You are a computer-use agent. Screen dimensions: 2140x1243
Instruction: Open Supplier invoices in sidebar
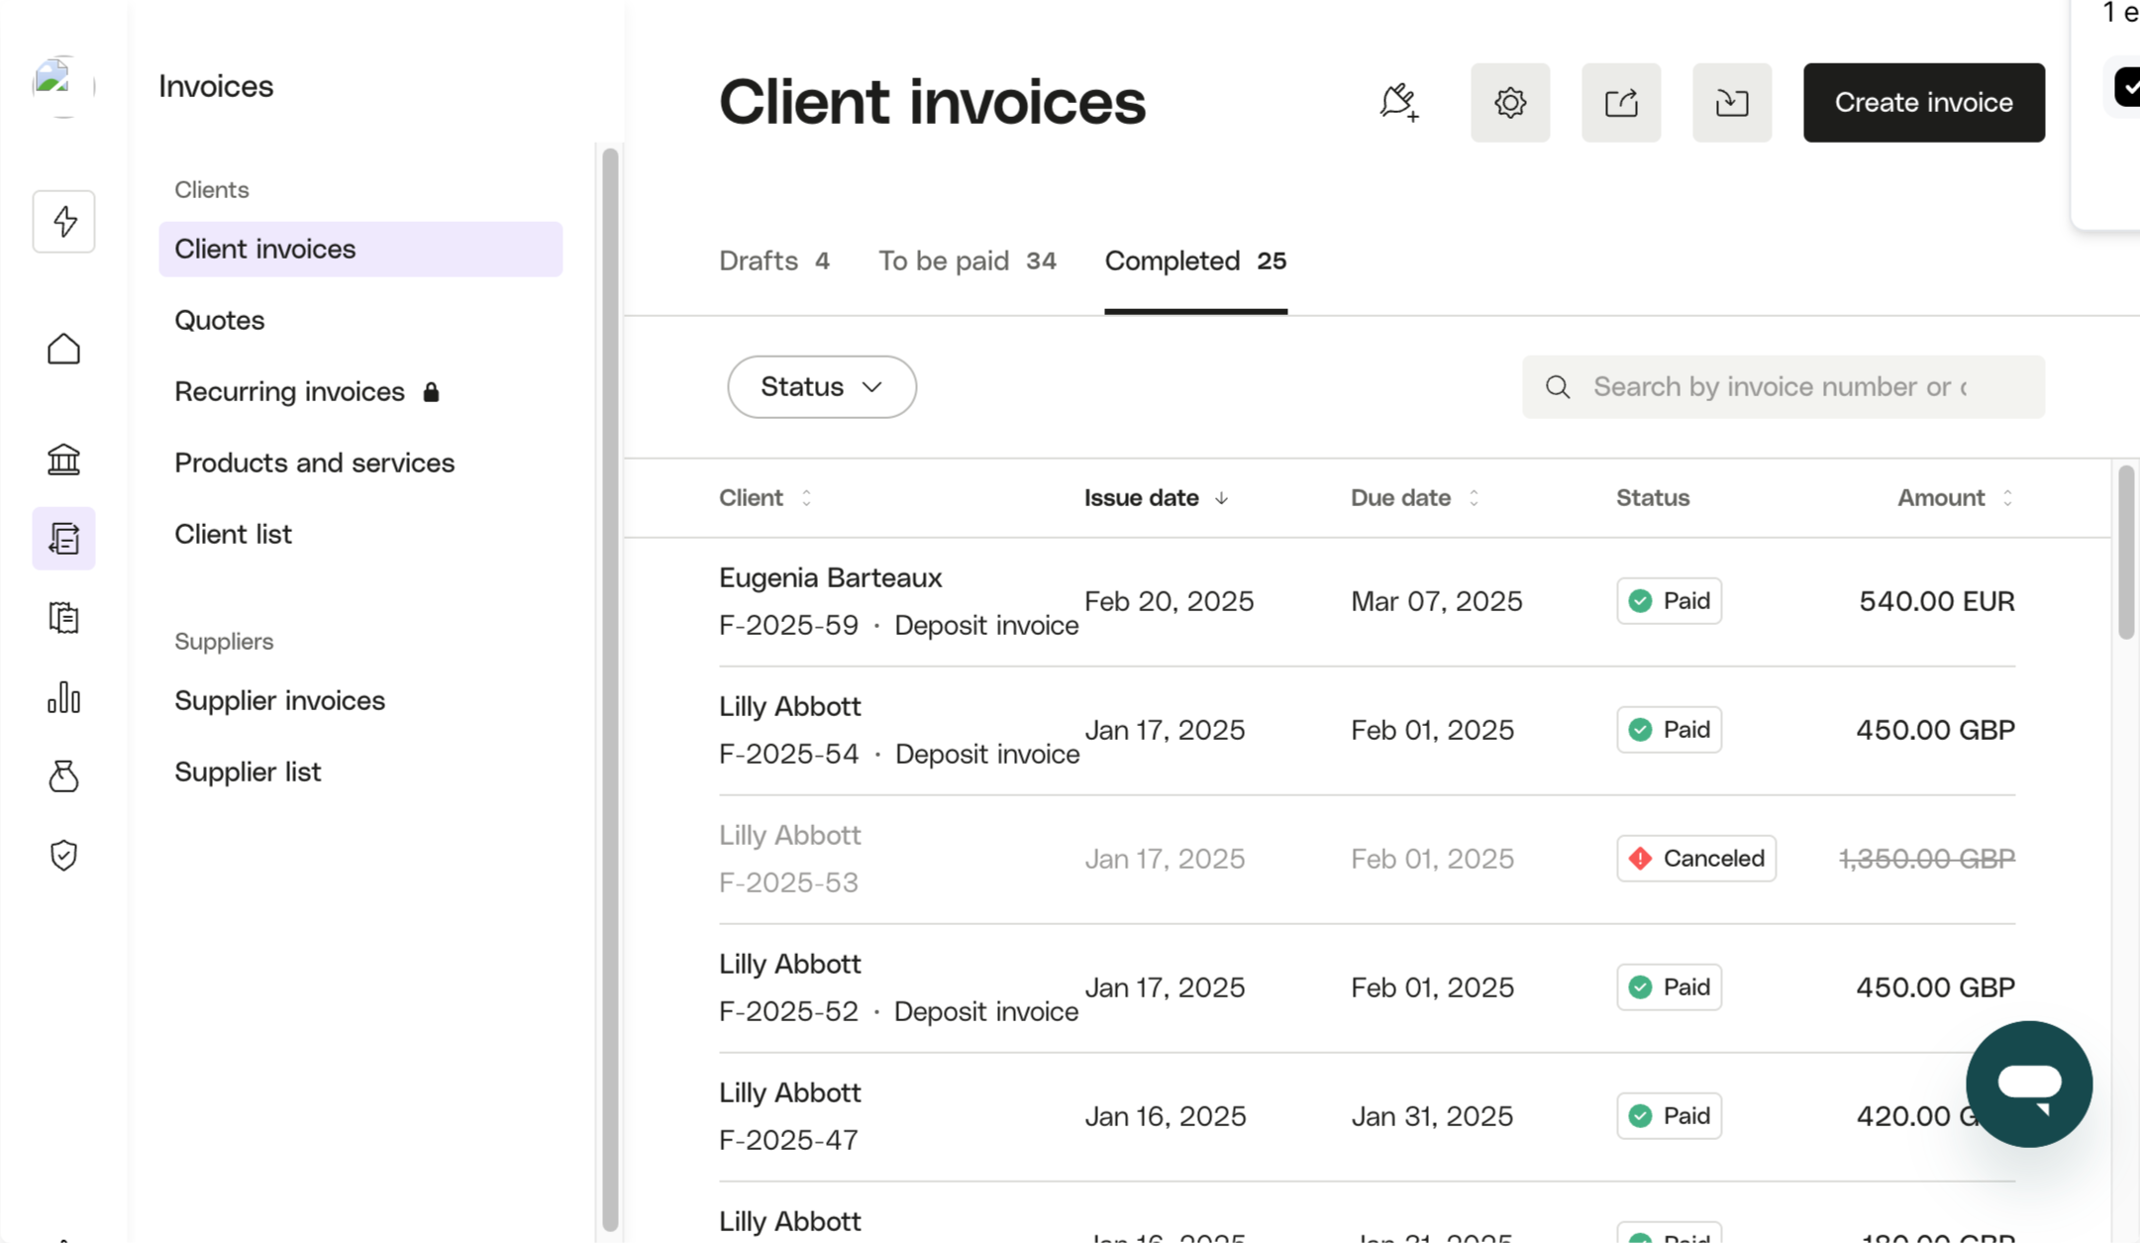279,701
